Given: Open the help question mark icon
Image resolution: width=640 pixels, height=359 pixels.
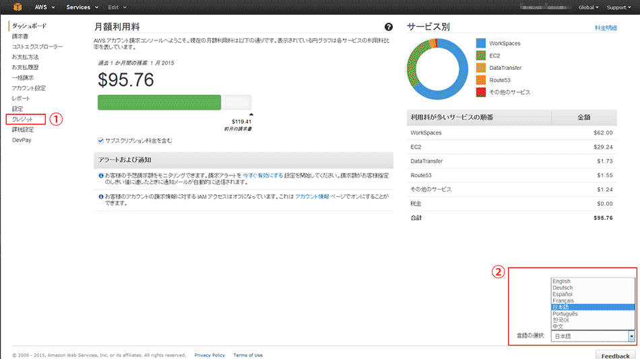Looking at the screenshot, I should (x=389, y=27).
